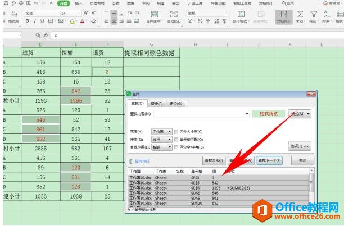Check the Match case (区分大小写) checkbox
This screenshot has height=226, width=344.
[176, 132]
